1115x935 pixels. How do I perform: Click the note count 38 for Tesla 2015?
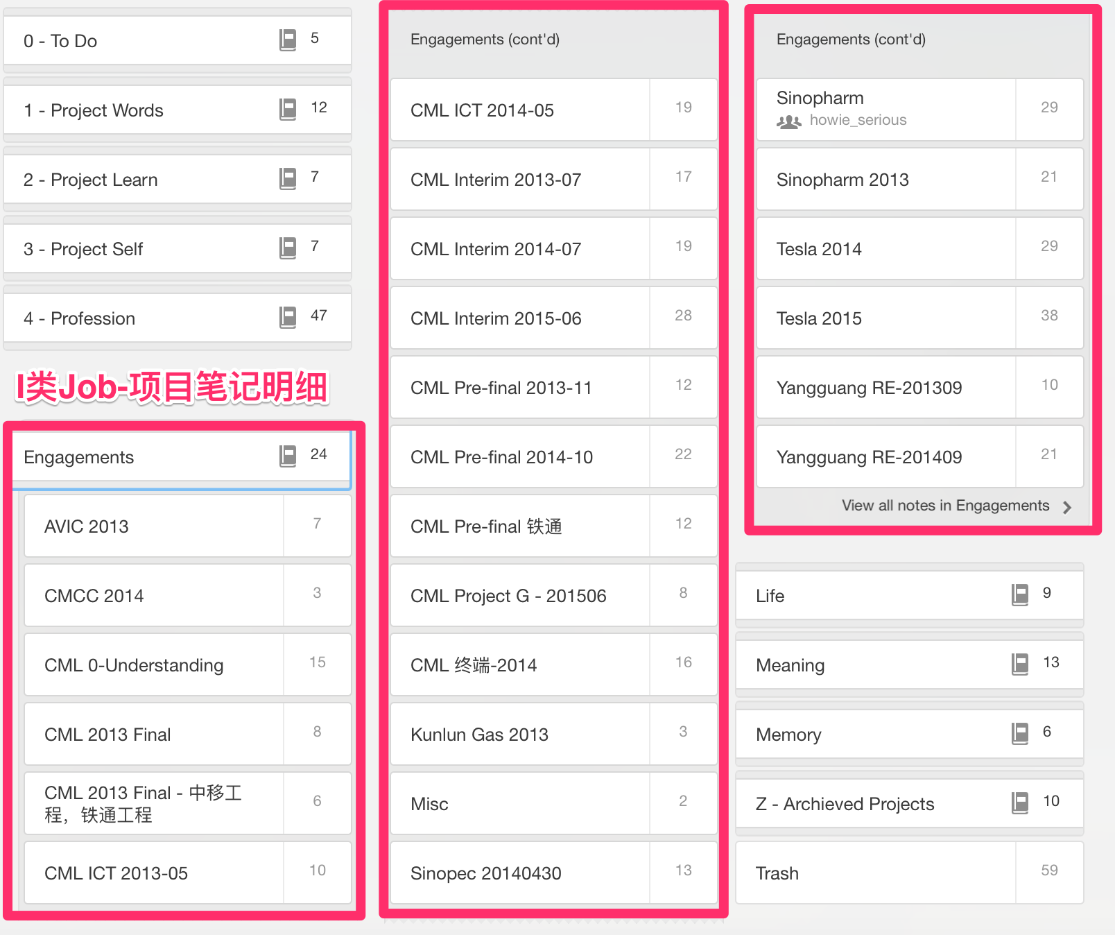point(1049,316)
